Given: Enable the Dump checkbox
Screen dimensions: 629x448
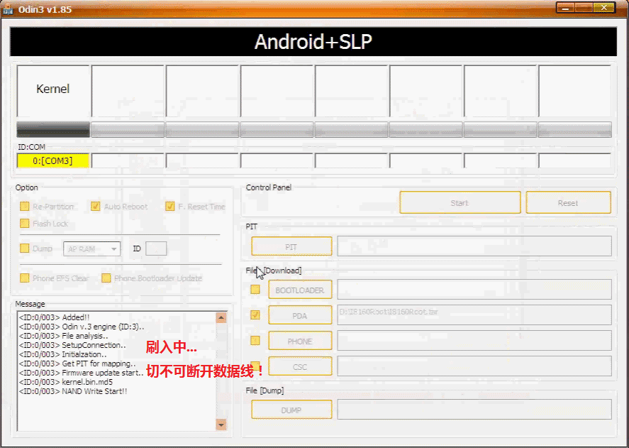Looking at the screenshot, I should tap(25, 248).
